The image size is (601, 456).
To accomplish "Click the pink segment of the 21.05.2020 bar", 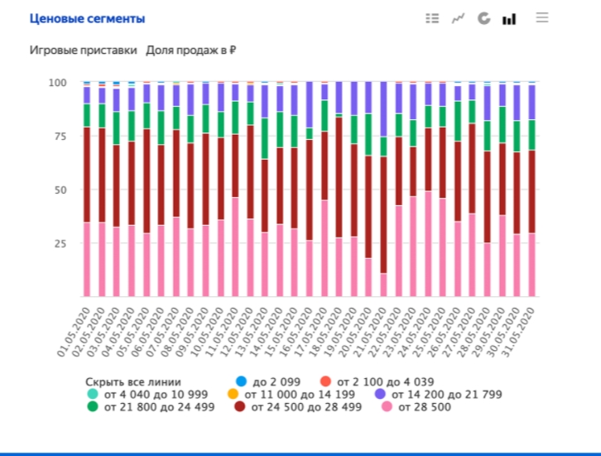I will 383,284.
